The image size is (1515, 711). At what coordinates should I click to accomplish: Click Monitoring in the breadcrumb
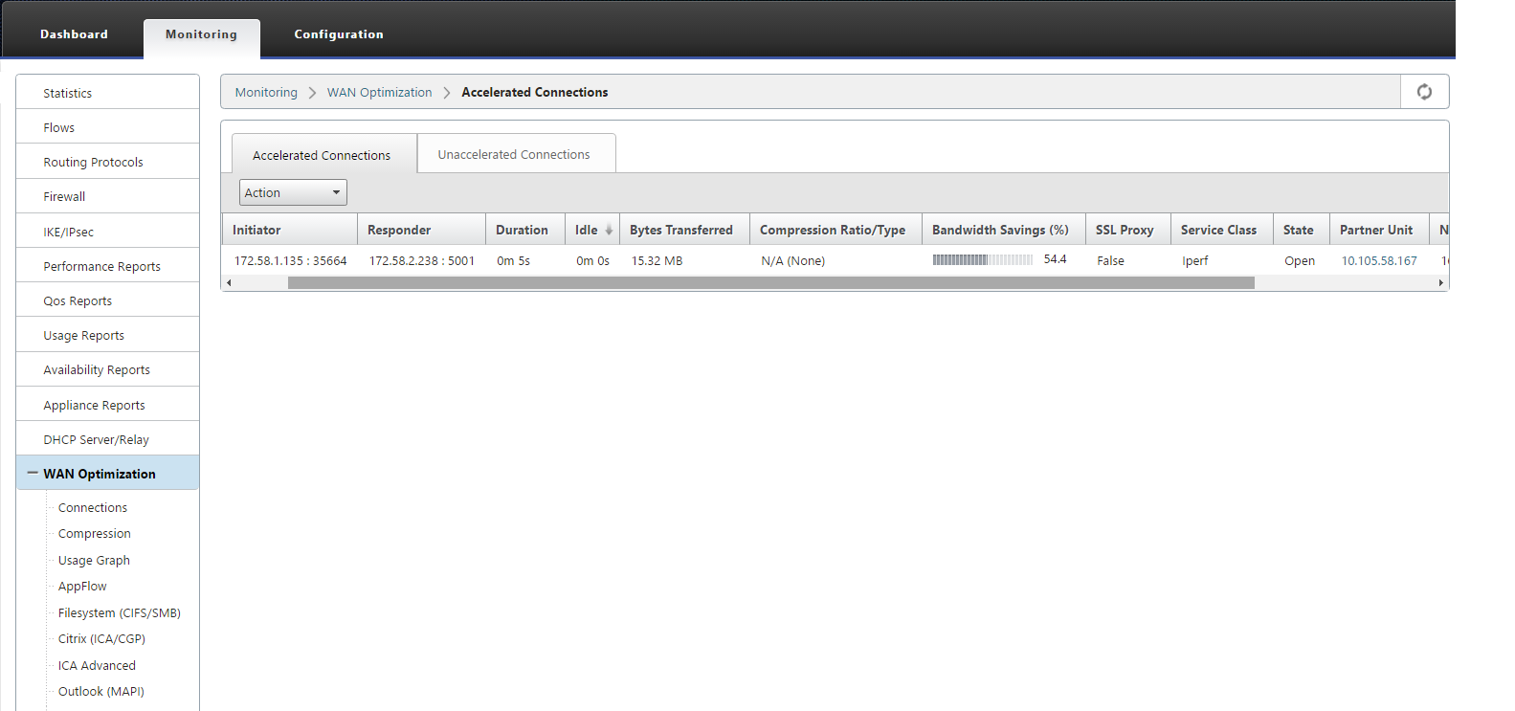click(266, 92)
